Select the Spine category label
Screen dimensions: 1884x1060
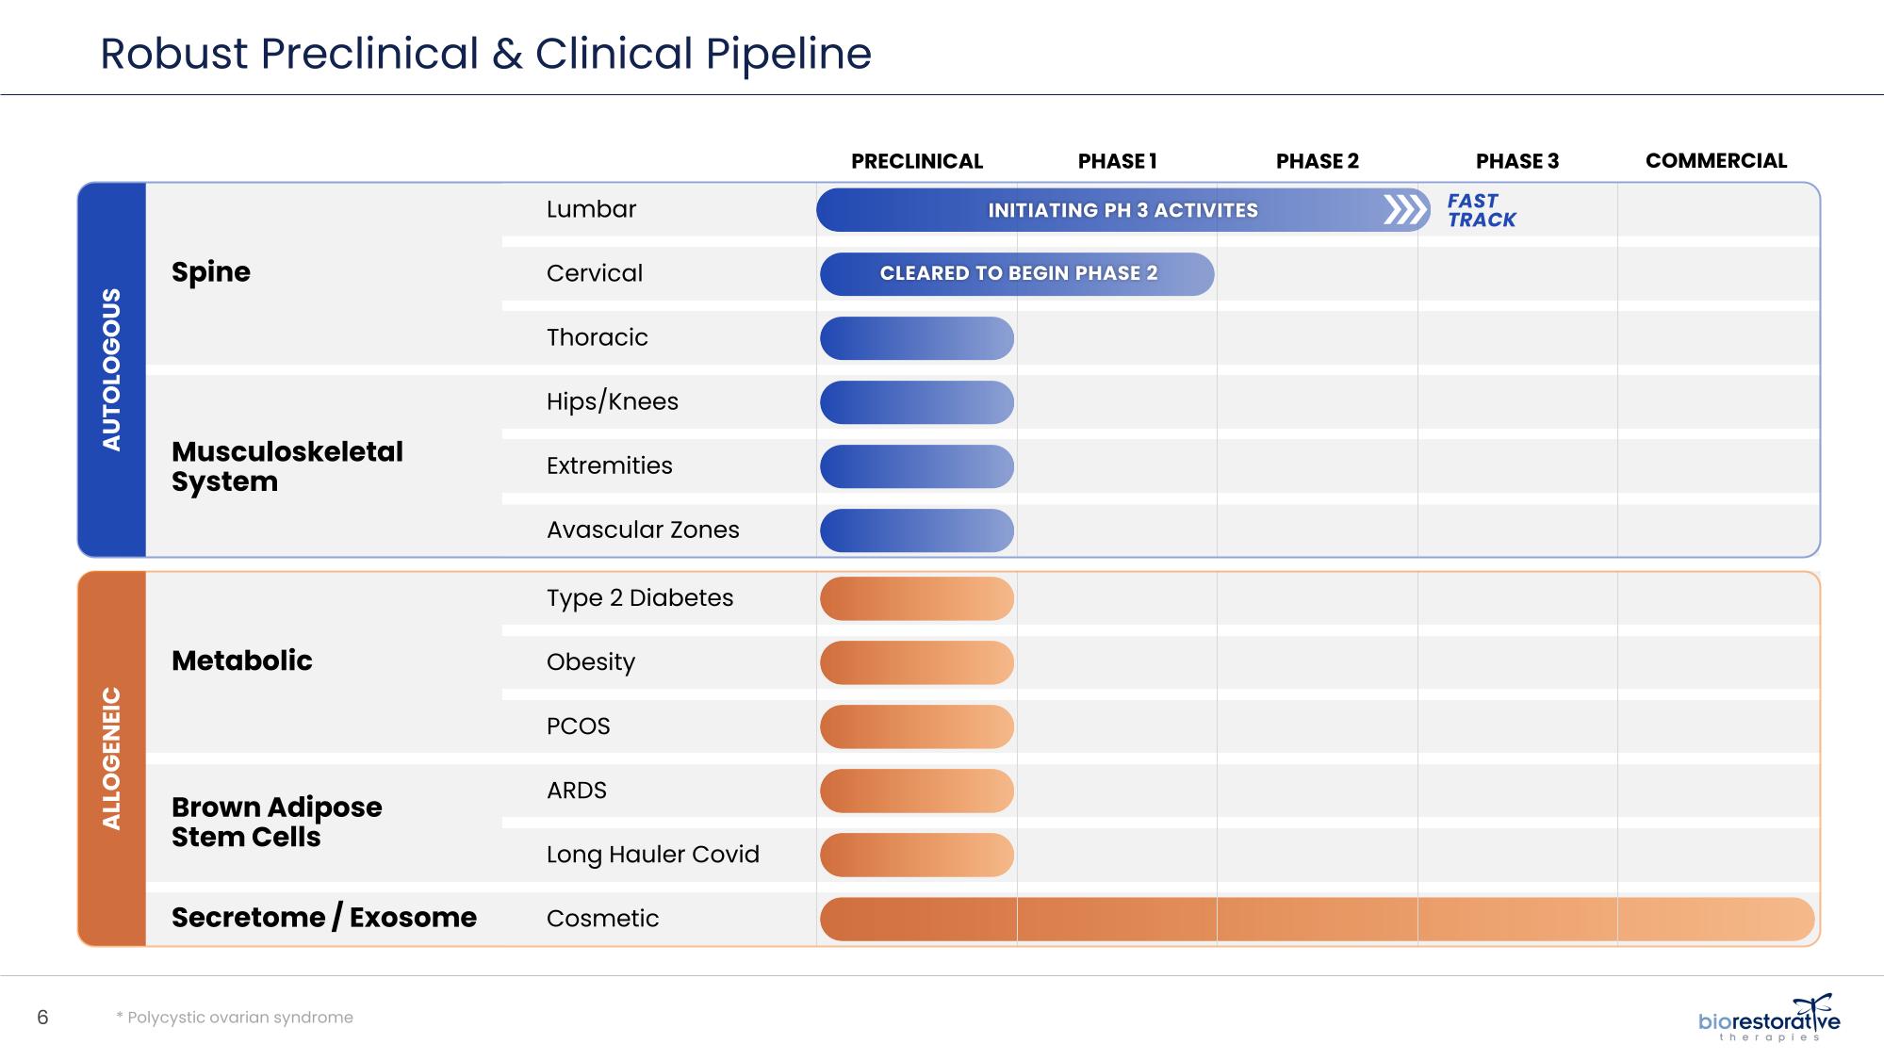[x=211, y=272]
